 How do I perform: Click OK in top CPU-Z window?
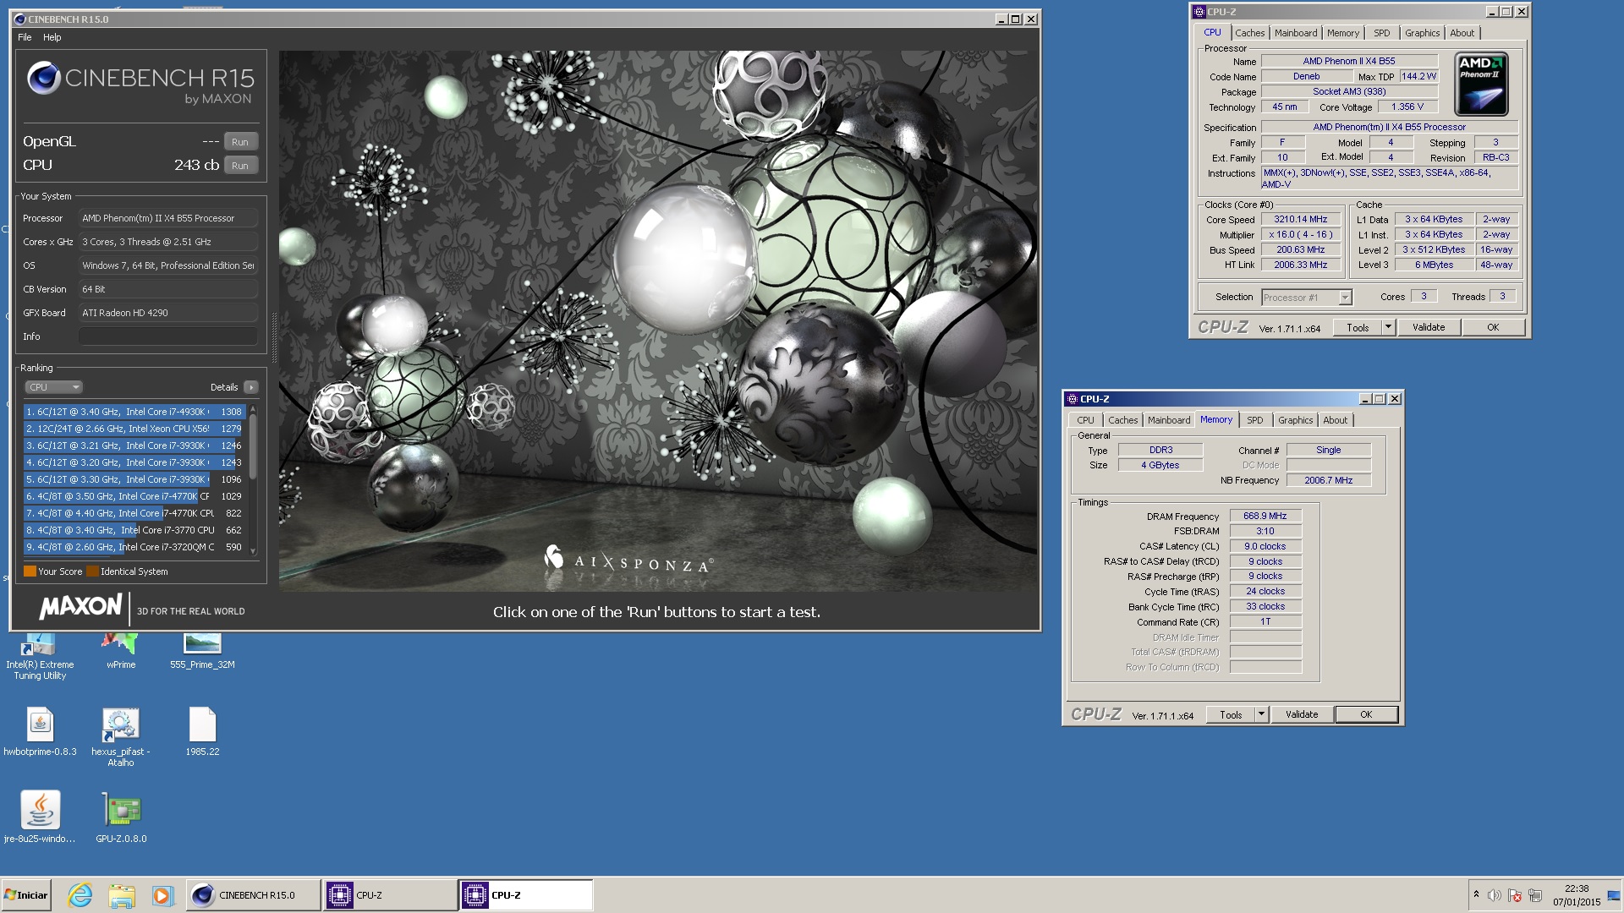pyautogui.click(x=1493, y=328)
